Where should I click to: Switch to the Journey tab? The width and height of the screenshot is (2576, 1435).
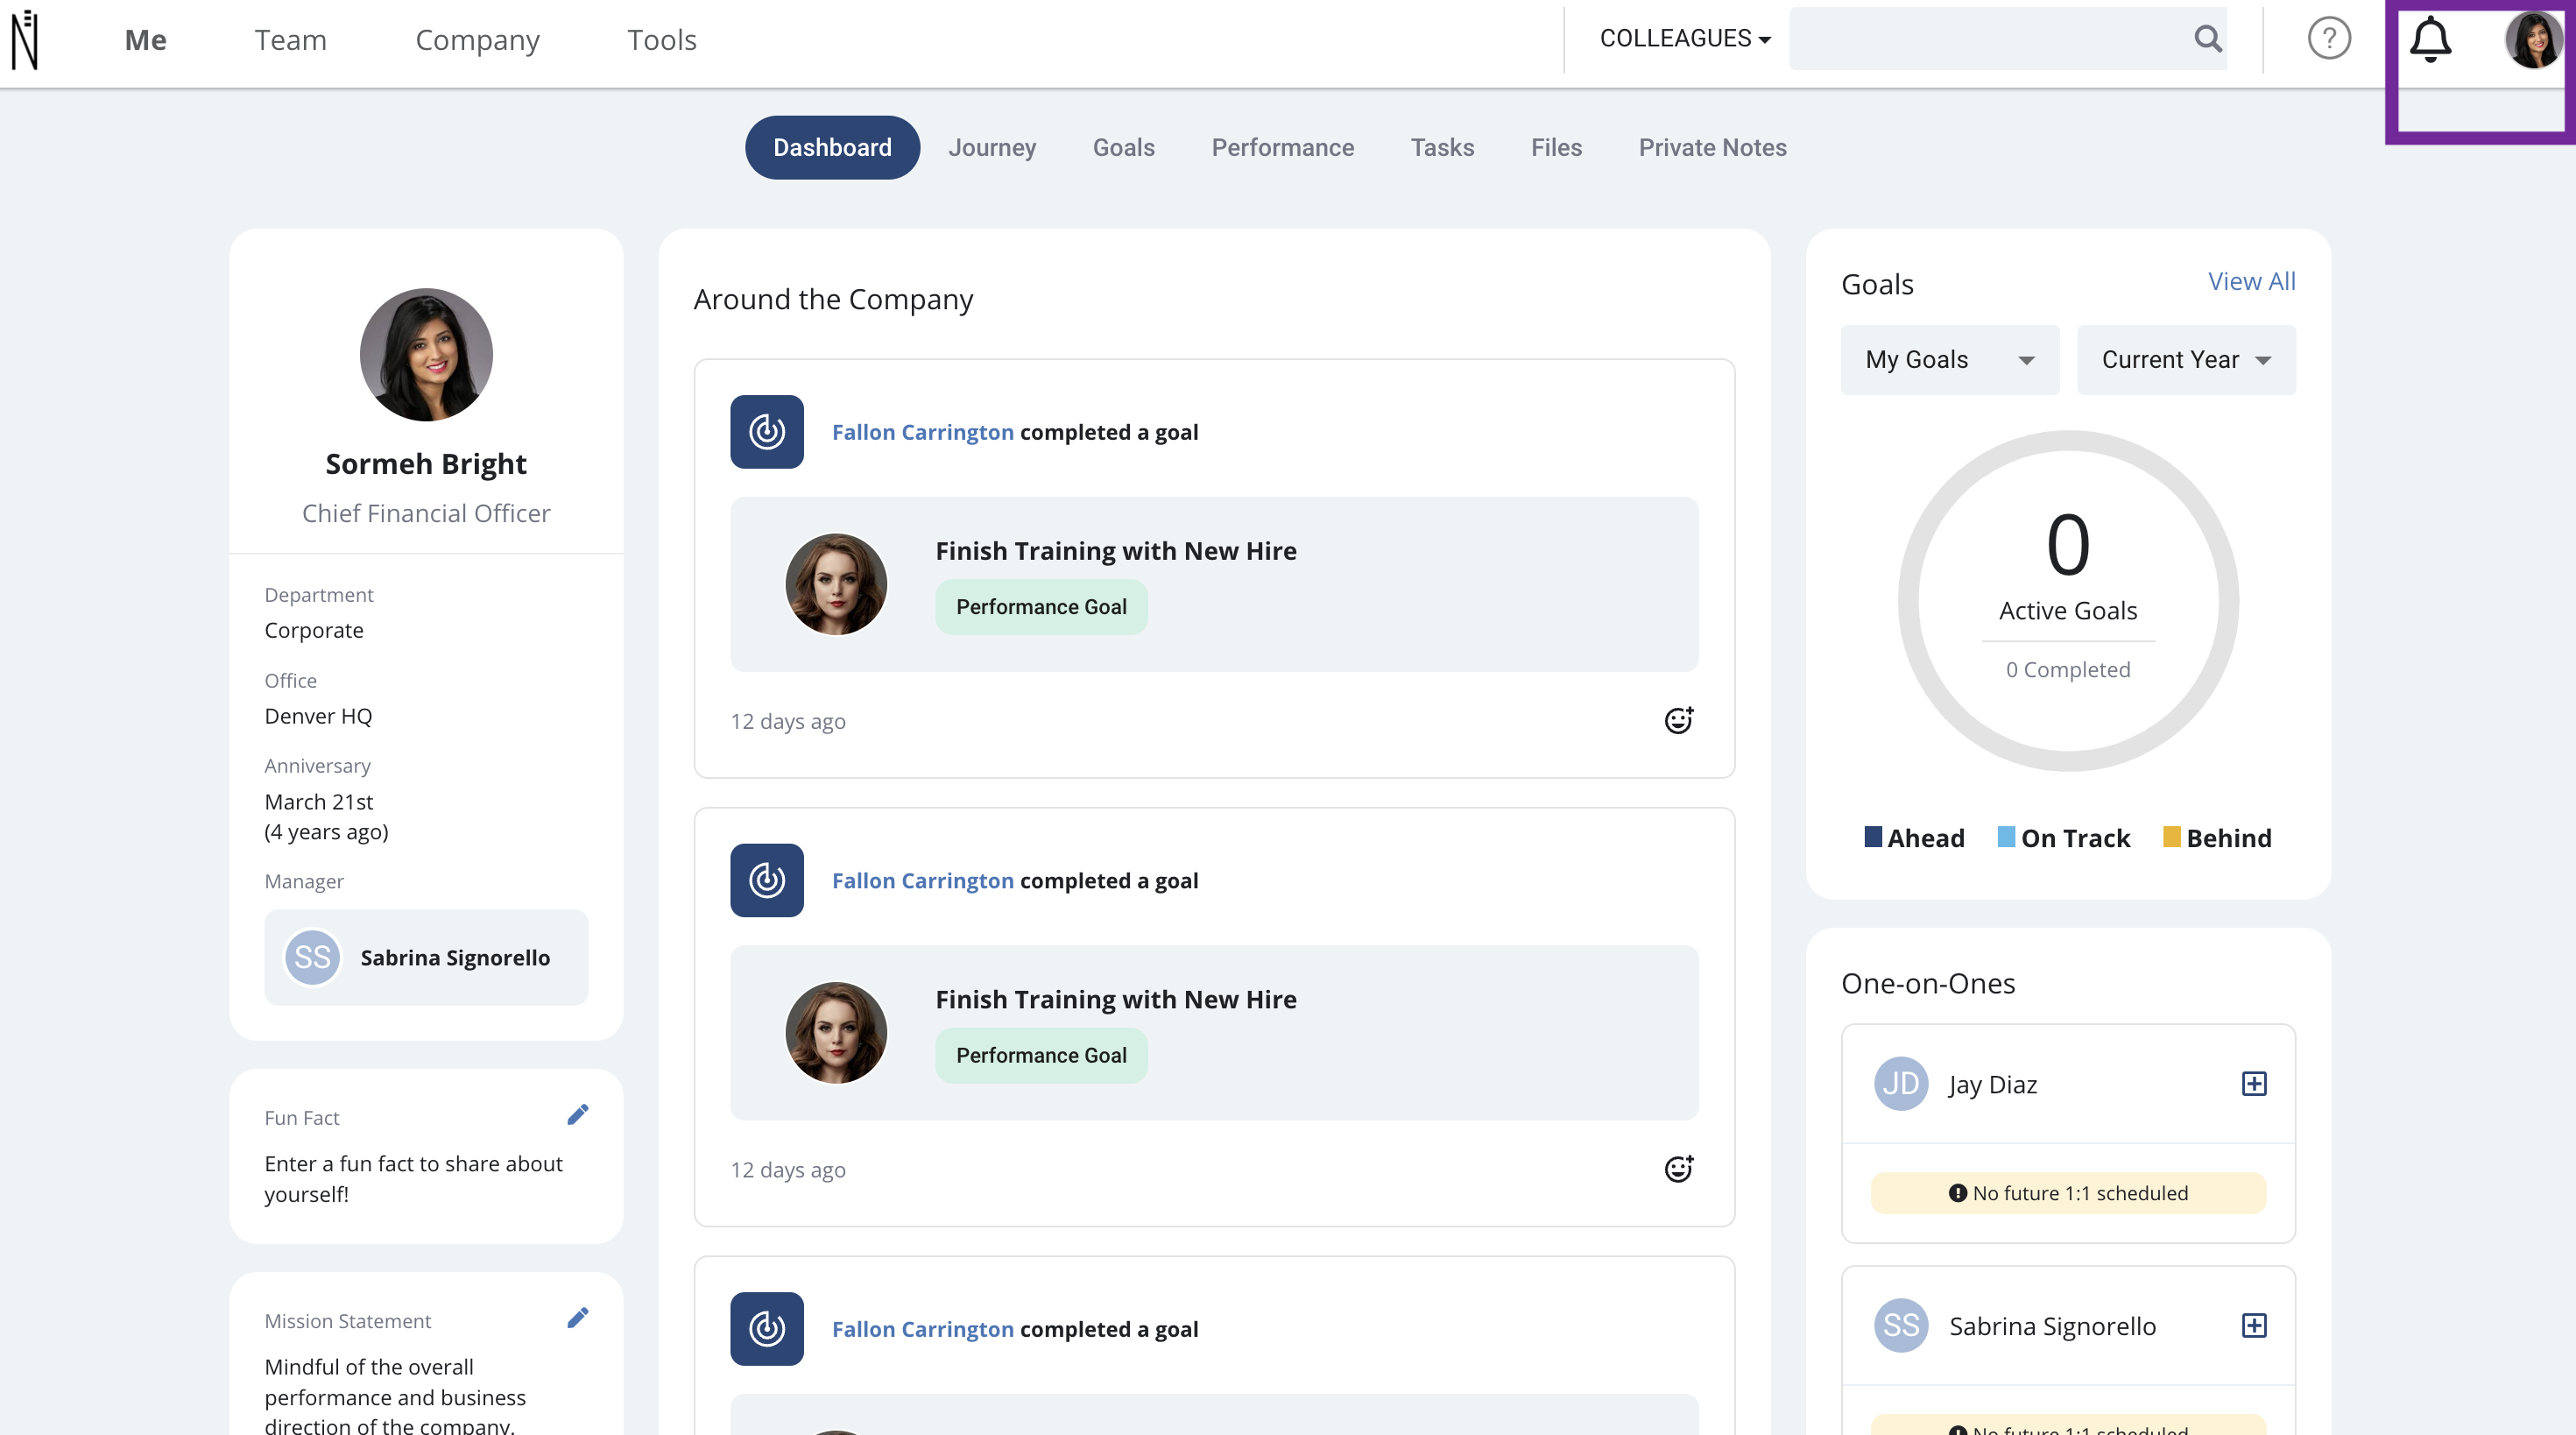click(992, 148)
